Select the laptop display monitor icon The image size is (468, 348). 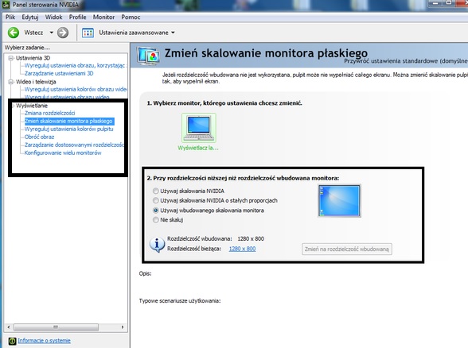pyautogui.click(x=199, y=128)
